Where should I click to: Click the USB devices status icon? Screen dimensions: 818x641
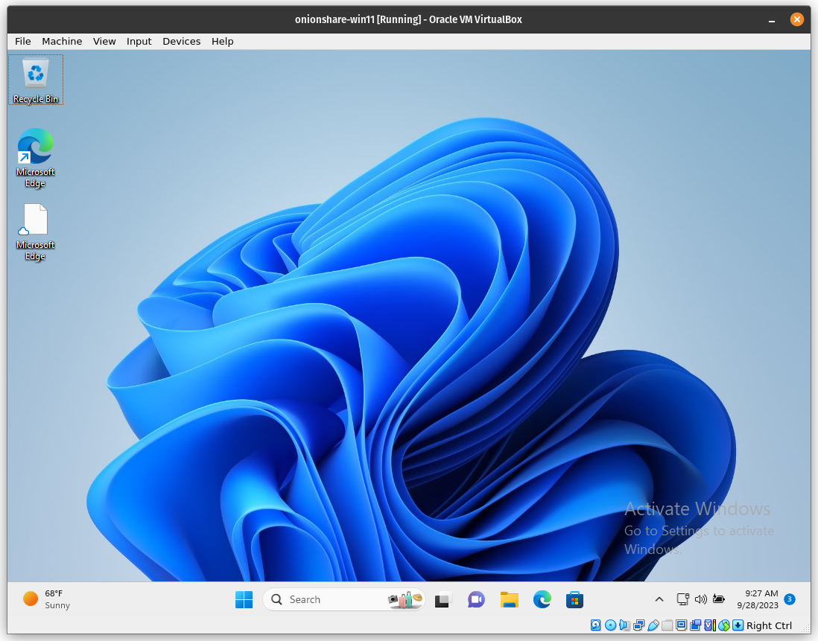pos(653,625)
